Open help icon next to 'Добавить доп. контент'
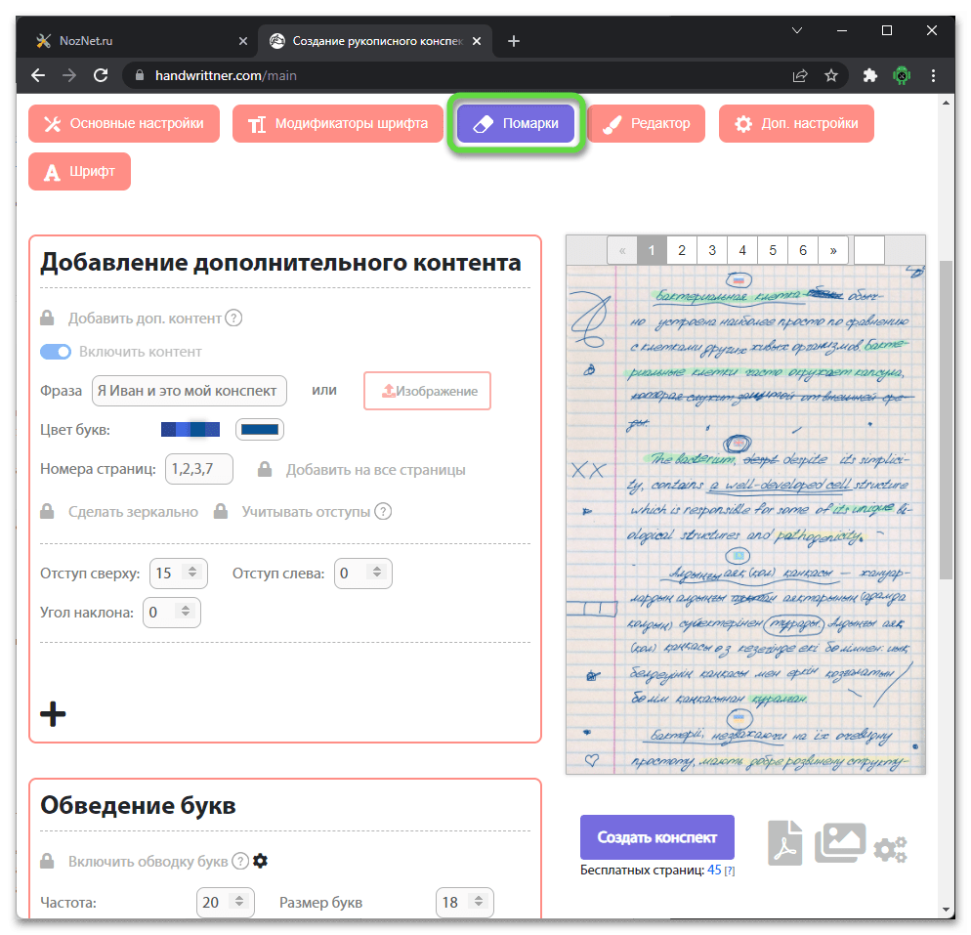The width and height of the screenshot is (971, 935). pos(233,318)
